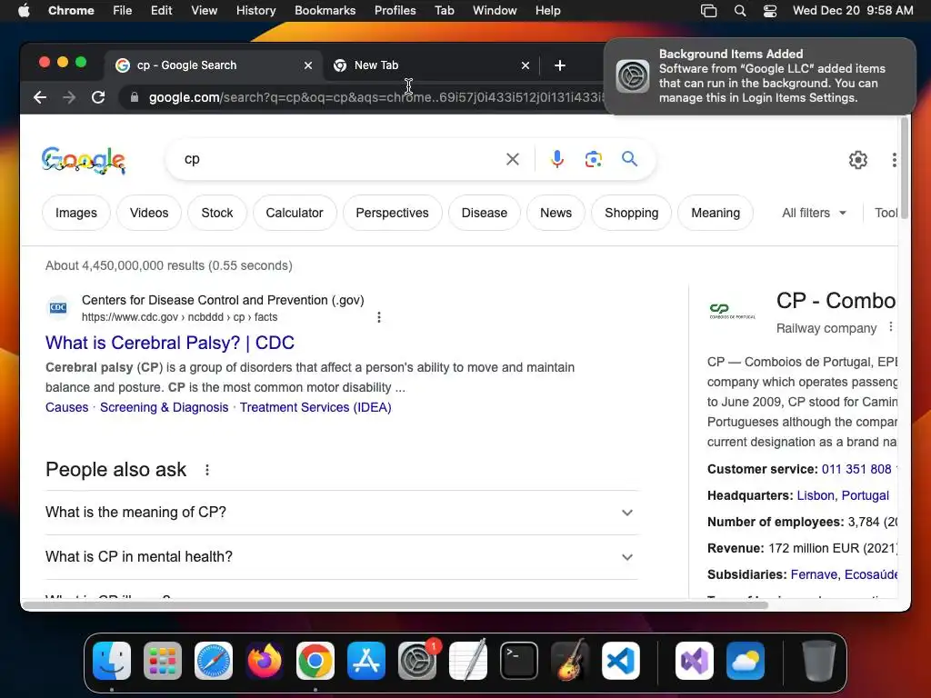Select the Calculator filter chip
The height and width of the screenshot is (698, 931).
pyautogui.click(x=295, y=213)
